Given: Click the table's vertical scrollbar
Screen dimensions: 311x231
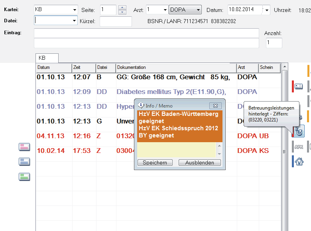Looking at the screenshot, I should click(x=284, y=151).
